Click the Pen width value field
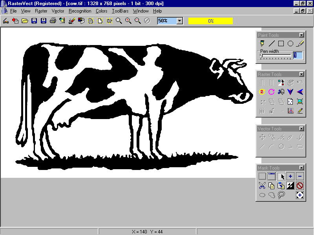This screenshot has height=235, width=314. click(298, 56)
